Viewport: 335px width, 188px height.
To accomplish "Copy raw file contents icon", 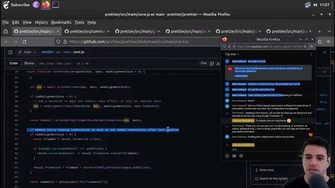I will [211, 64].
